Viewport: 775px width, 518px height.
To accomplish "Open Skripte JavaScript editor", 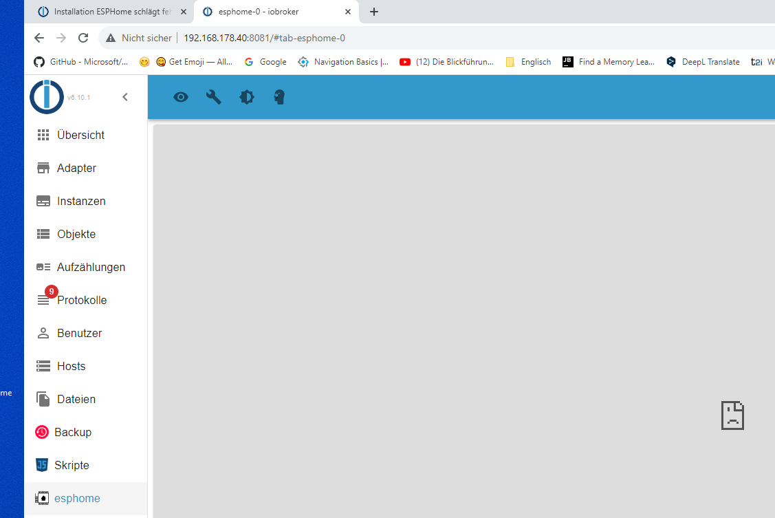I will coord(85,465).
